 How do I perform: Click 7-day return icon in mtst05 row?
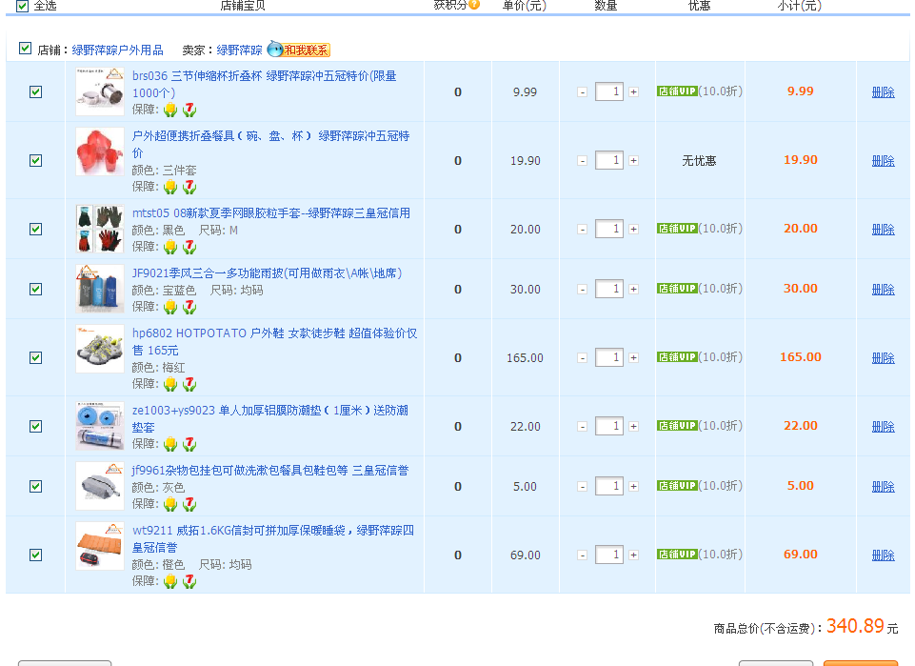click(x=189, y=247)
